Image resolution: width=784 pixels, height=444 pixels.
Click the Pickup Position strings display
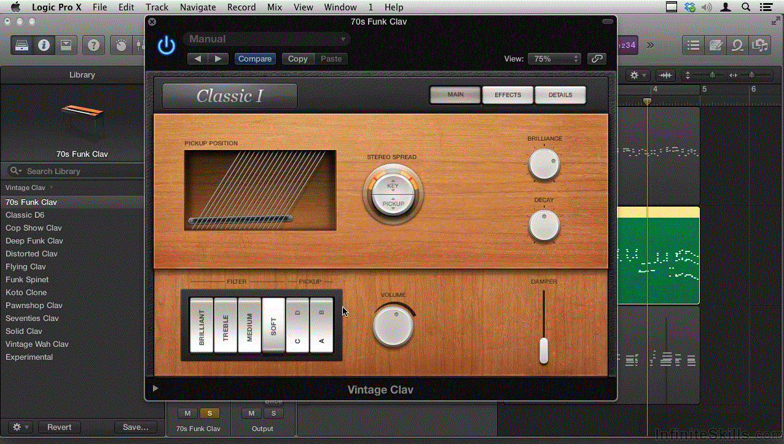pos(260,190)
